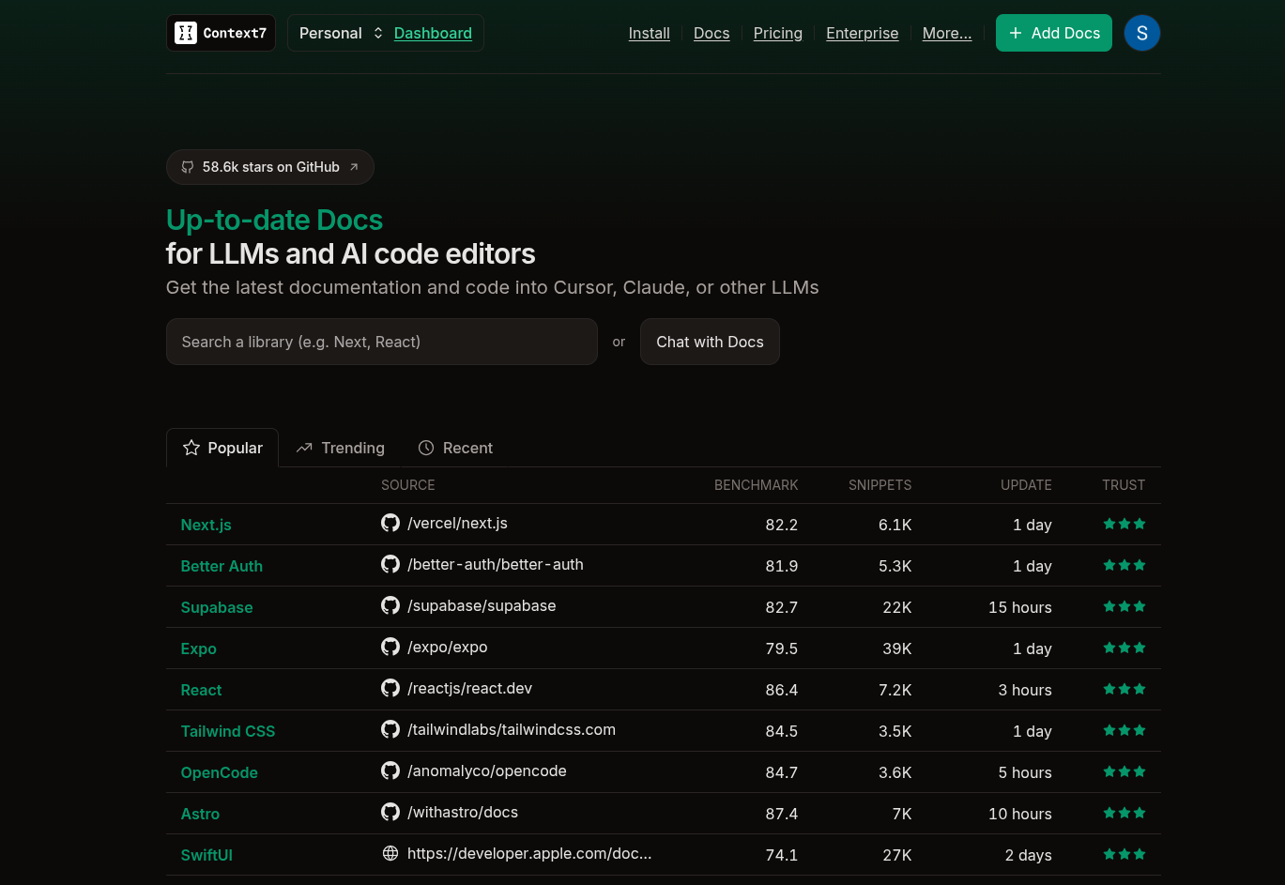This screenshot has width=1285, height=885.
Task: Click trust stars in the Better Auth row
Action: pyautogui.click(x=1124, y=565)
